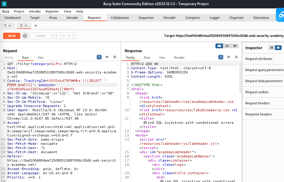Switch to Collaborator tab
284x182 pixels.
(120, 18)
